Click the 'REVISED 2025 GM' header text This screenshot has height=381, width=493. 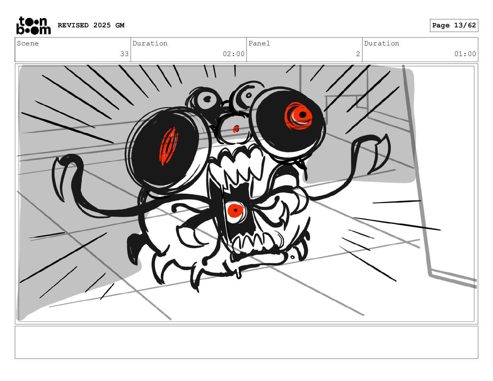91,25
